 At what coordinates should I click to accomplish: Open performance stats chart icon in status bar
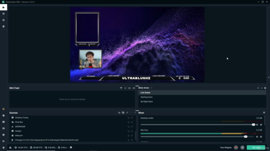tap(11, 147)
